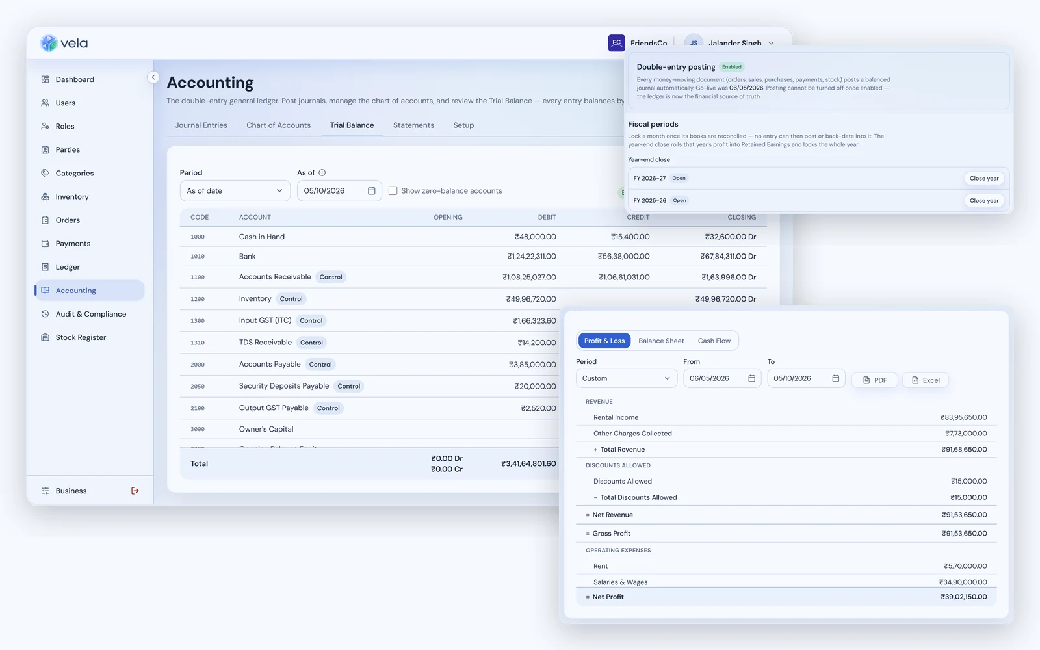Image resolution: width=1040 pixels, height=650 pixels.
Task: Open the Custom period dropdown in statements
Action: tap(627, 378)
